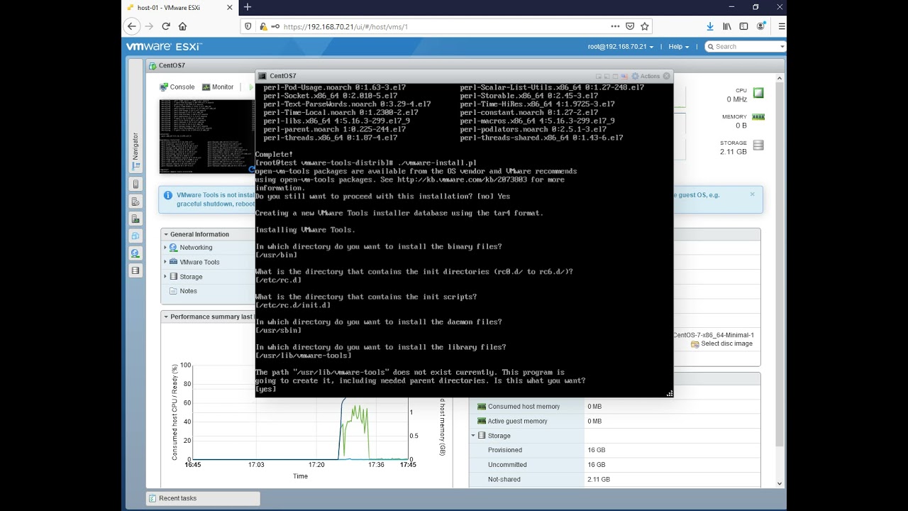Click the CPU chip icon
Screen dimensions: 908x511
[x=758, y=93]
